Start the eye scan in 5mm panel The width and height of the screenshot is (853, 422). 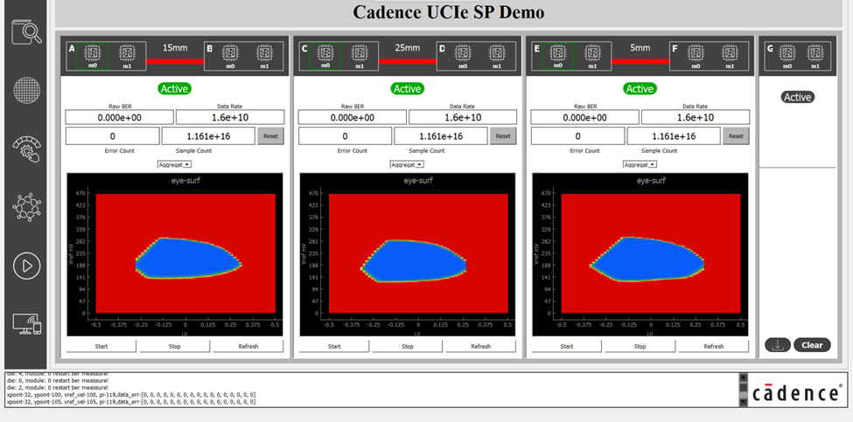tap(567, 346)
